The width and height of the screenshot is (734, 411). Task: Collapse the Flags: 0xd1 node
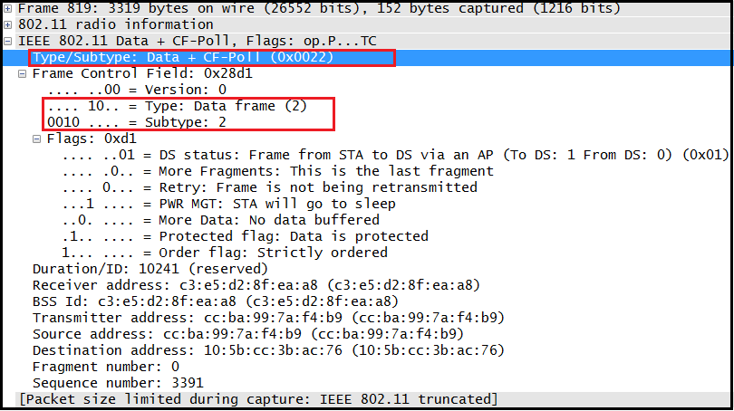coord(37,139)
